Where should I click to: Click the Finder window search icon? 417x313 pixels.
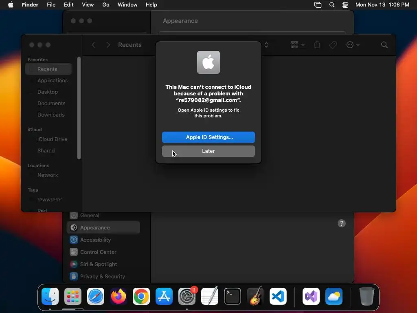click(384, 45)
